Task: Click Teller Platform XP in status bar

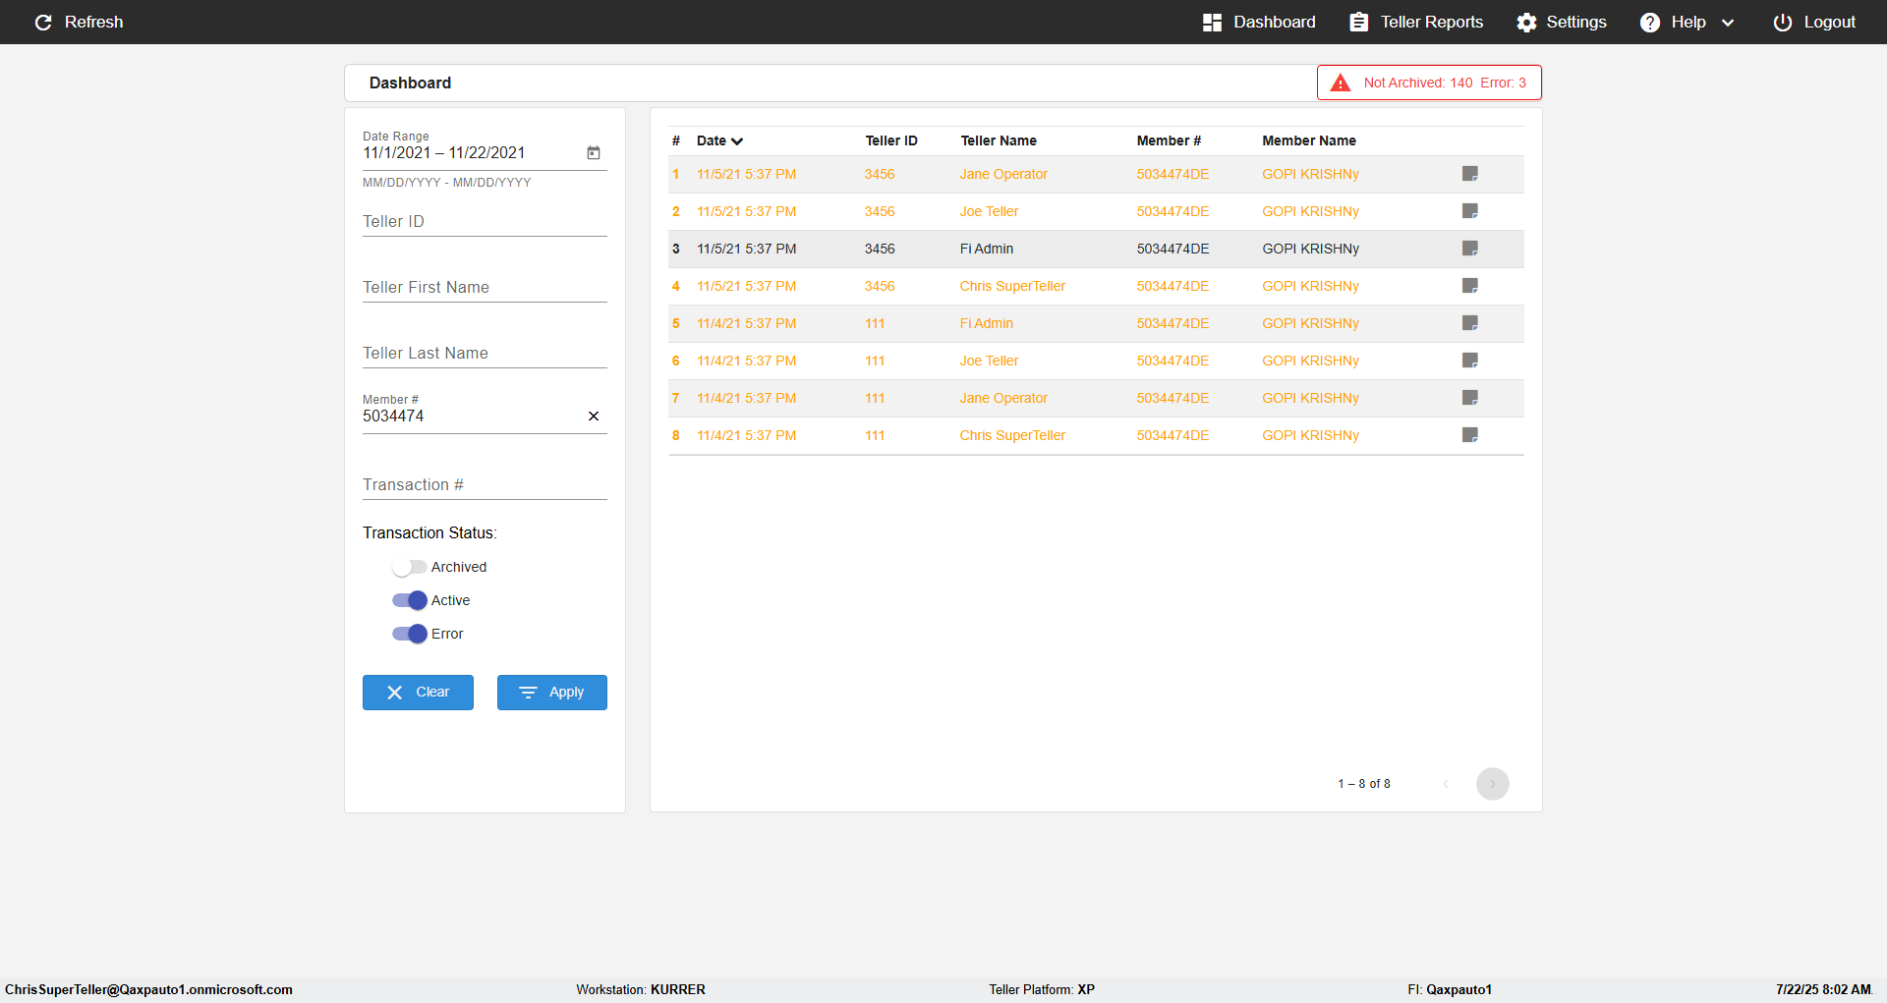Action: pos(1042,989)
